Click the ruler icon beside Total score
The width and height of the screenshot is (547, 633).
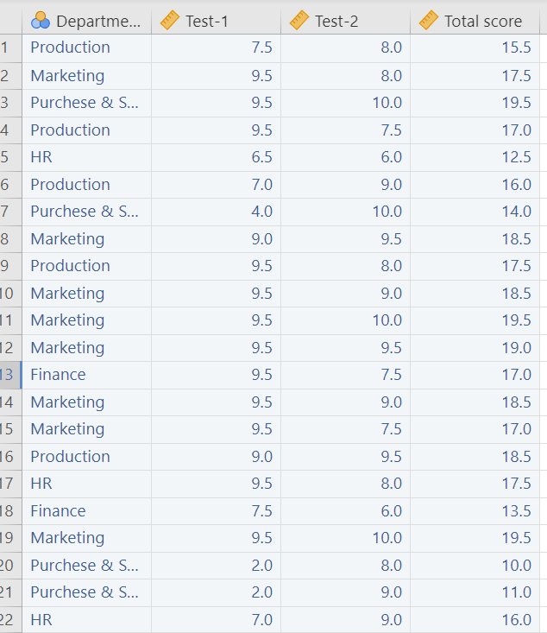[429, 22]
